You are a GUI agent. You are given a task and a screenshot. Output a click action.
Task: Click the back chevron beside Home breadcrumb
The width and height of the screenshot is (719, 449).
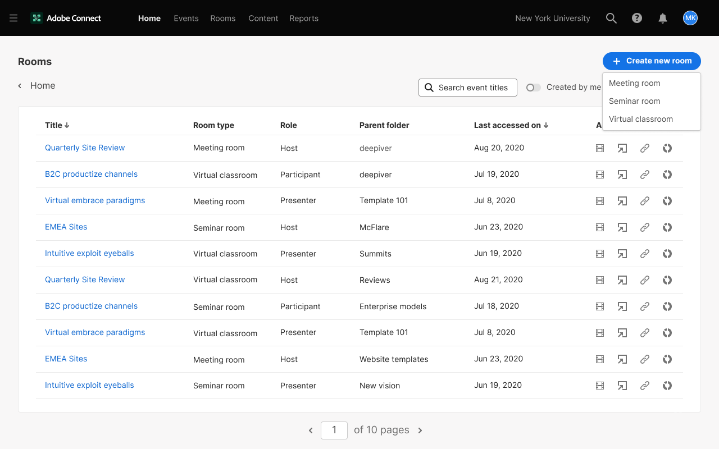pos(20,86)
